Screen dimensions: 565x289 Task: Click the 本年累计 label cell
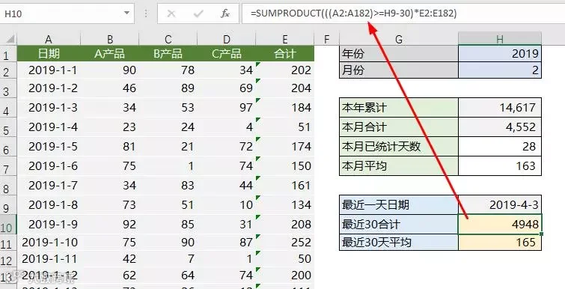tap(399, 107)
